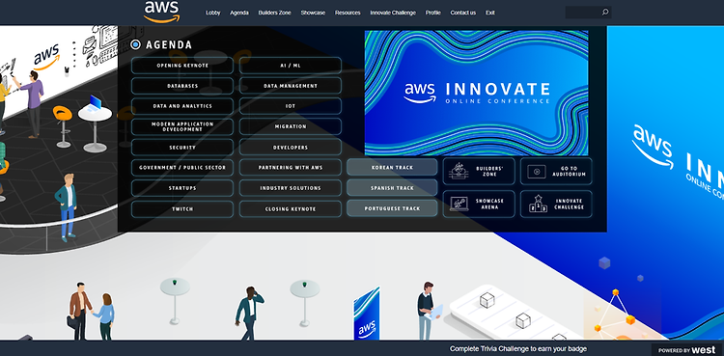Open Resources menu item

[x=348, y=13]
